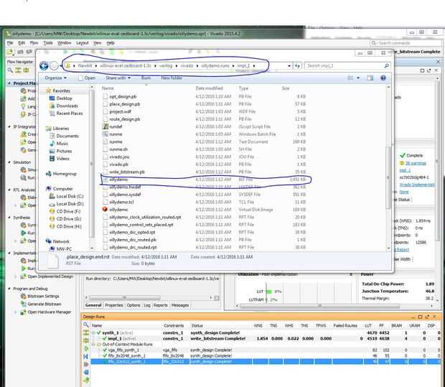
Task: Reset selected run in Design Runs toolbar
Action: pyautogui.click(x=86, y=356)
